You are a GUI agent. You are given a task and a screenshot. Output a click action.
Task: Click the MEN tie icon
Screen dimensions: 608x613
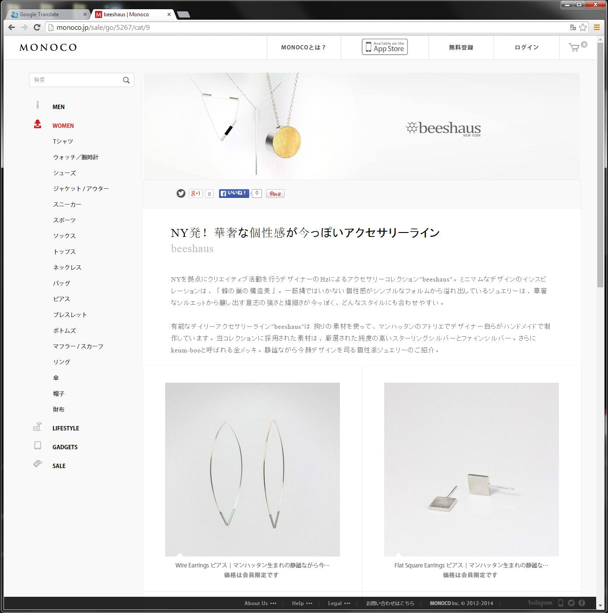38,106
